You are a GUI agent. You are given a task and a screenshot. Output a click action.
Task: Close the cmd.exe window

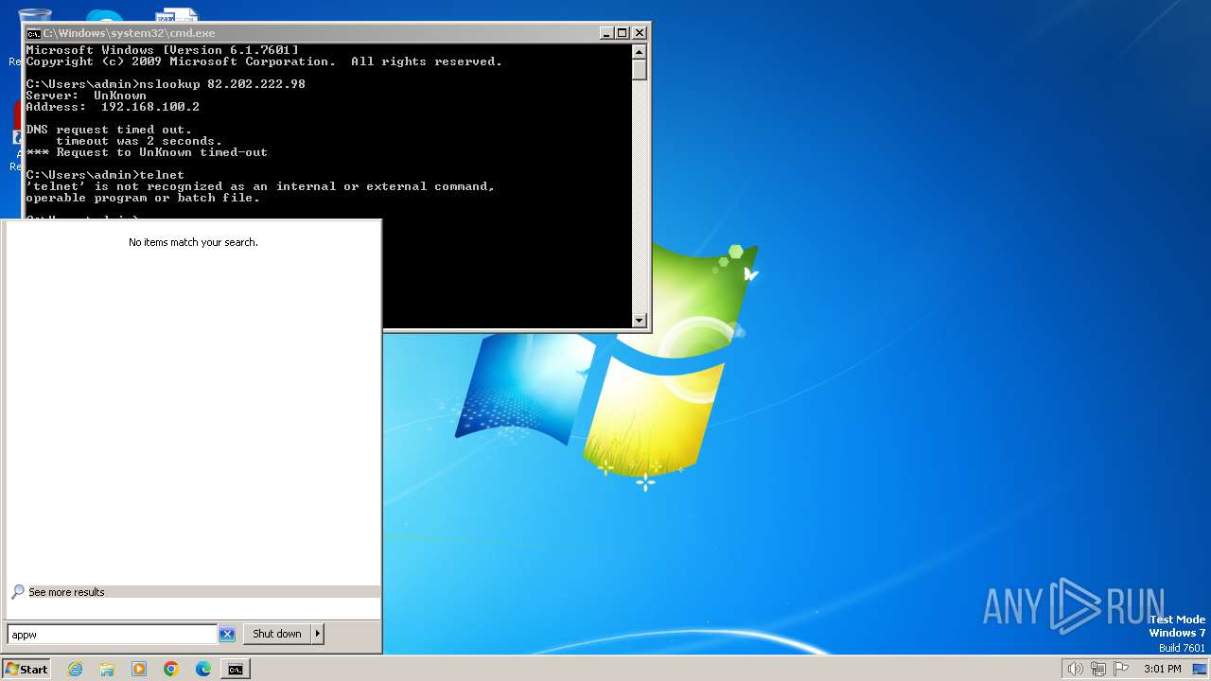tap(640, 33)
